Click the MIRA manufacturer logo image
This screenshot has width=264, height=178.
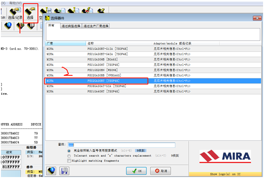coord(225,156)
